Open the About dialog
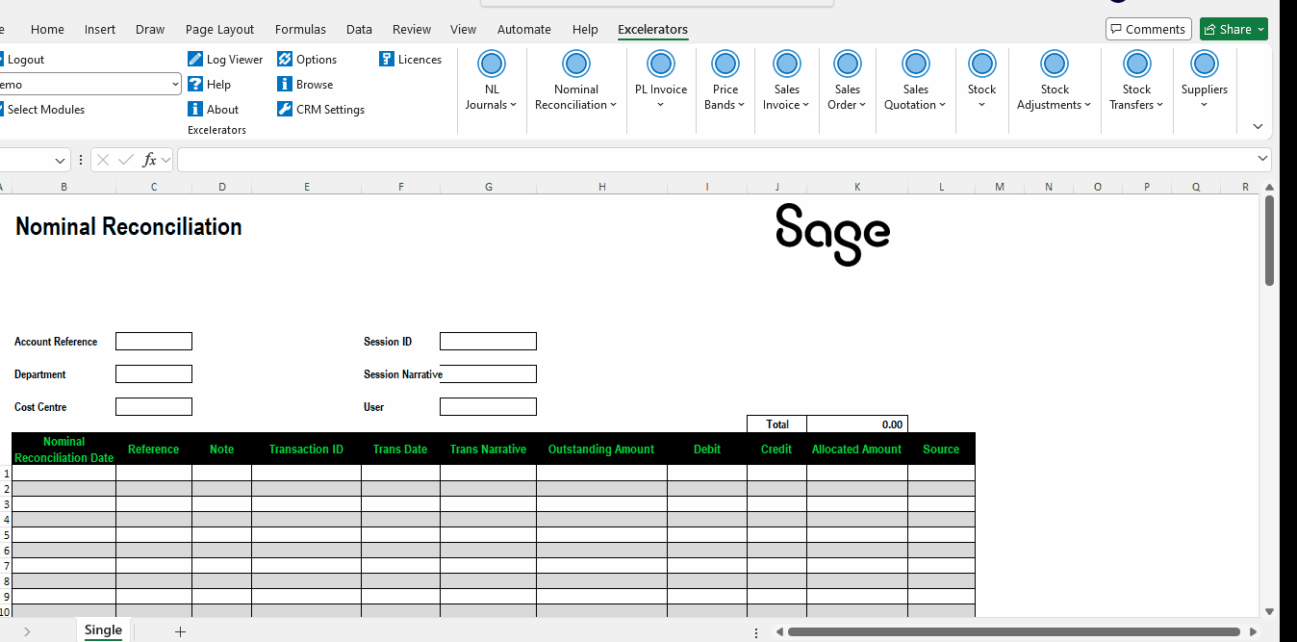 [213, 110]
